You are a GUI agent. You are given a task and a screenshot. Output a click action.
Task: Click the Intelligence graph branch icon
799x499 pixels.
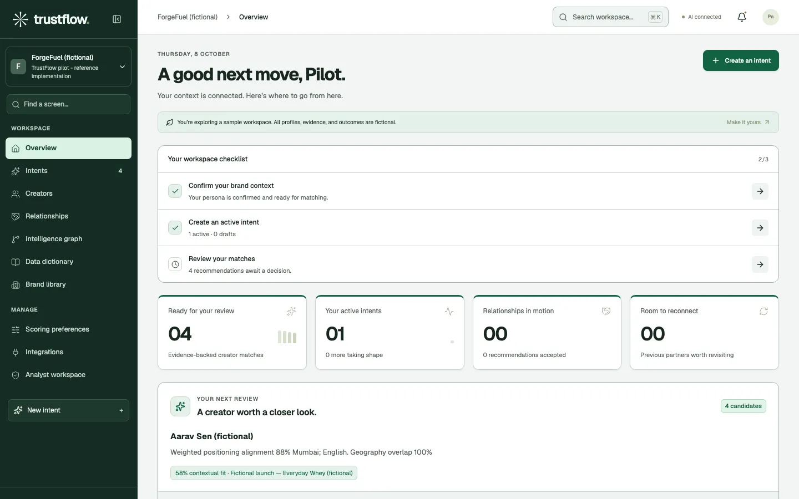[16, 240]
